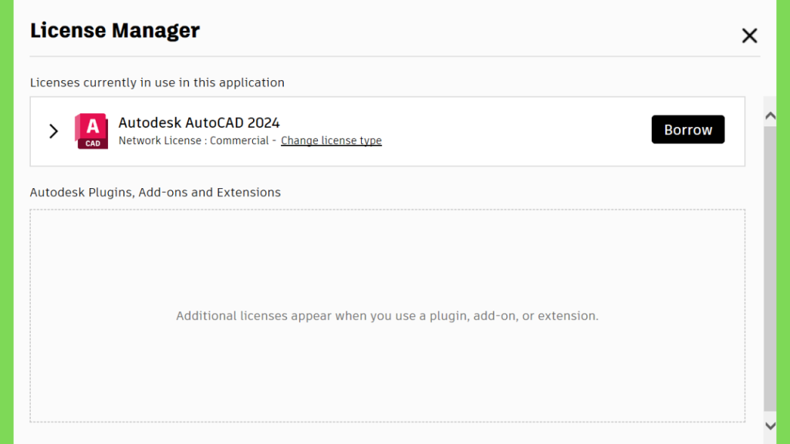Click the Network License : Commercial text
The width and height of the screenshot is (790, 444).
point(194,140)
